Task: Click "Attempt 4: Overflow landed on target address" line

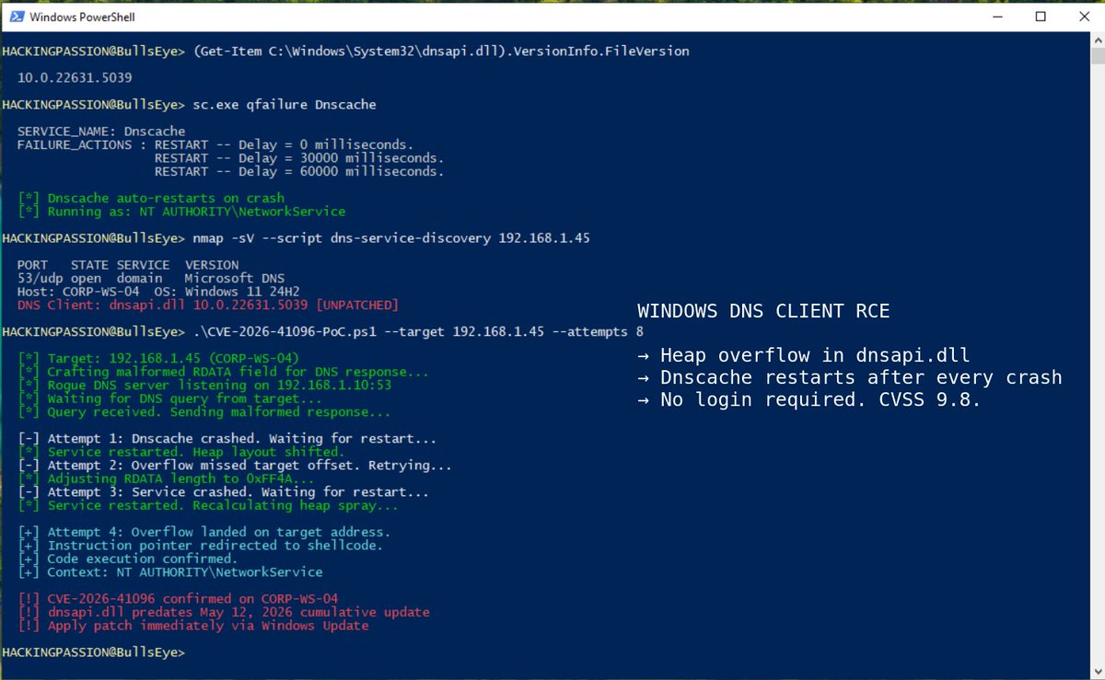Action: point(204,532)
